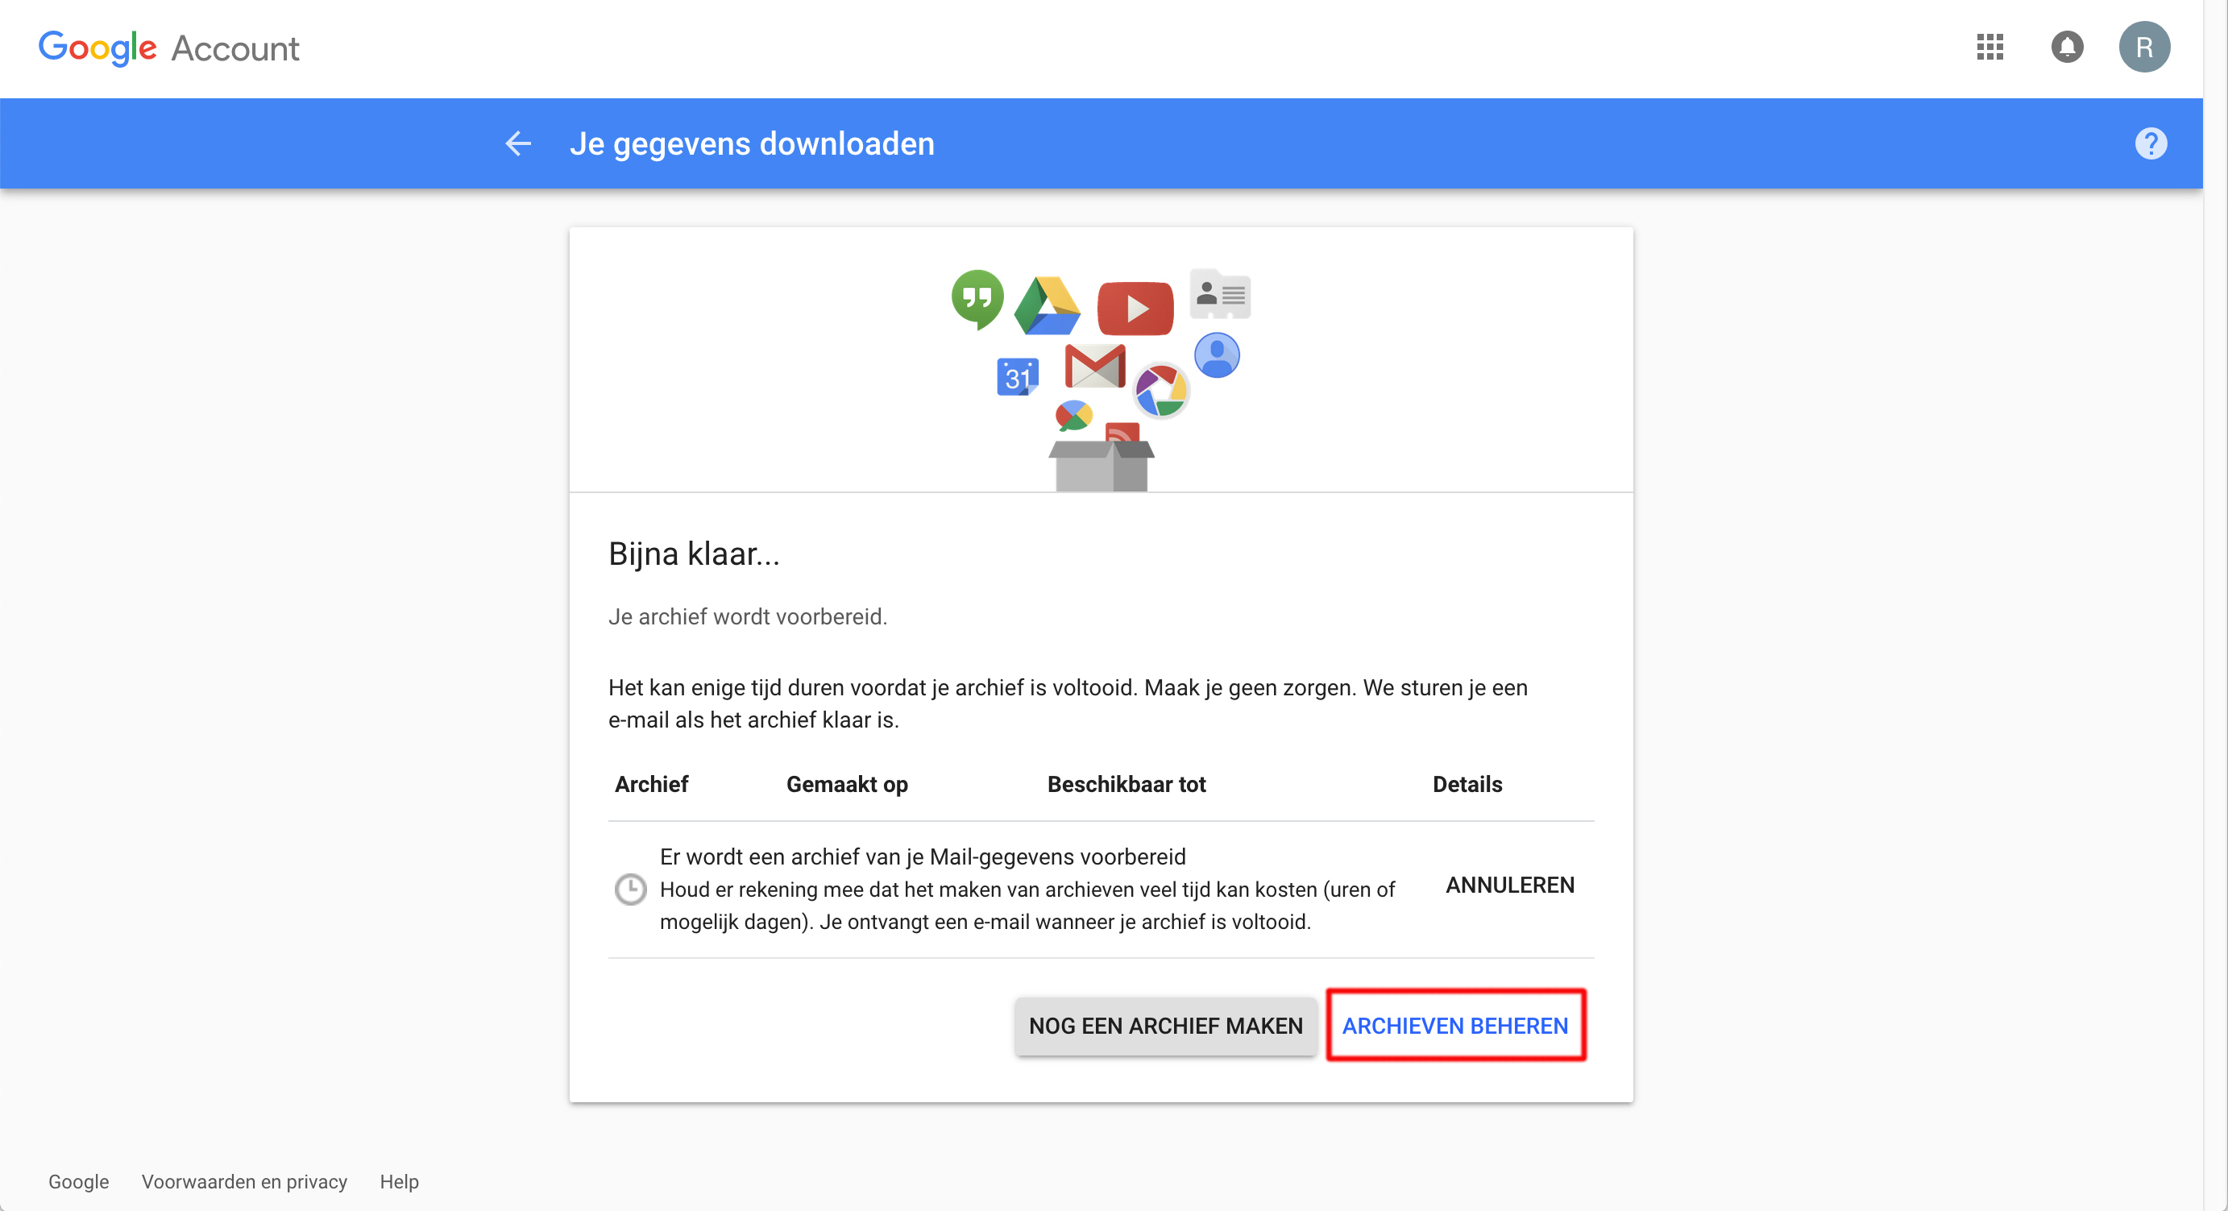Open ARCHIEVEN BEHEREN
Image resolution: width=2228 pixels, height=1211 pixels.
pyautogui.click(x=1454, y=1026)
